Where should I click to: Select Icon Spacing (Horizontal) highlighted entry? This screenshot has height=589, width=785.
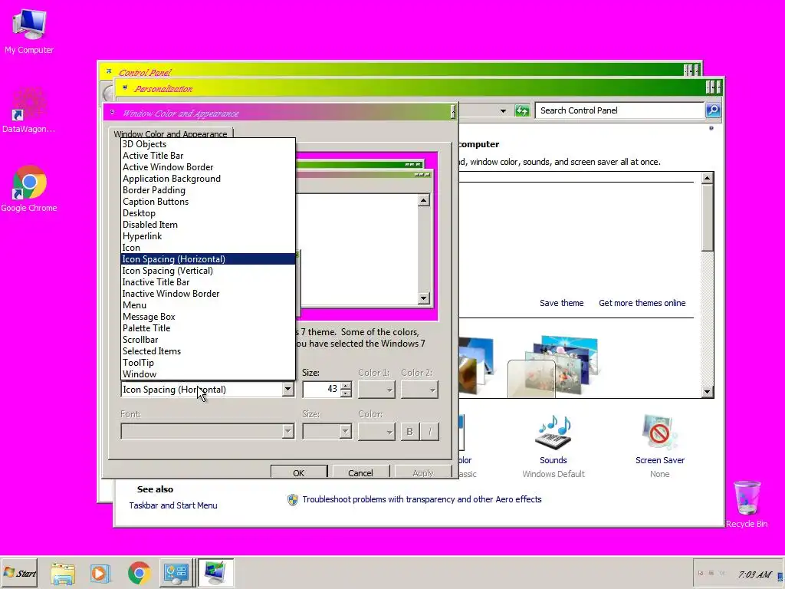[209, 259]
